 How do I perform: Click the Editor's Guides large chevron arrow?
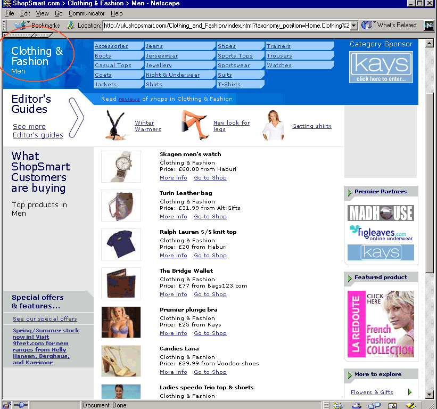76,118
